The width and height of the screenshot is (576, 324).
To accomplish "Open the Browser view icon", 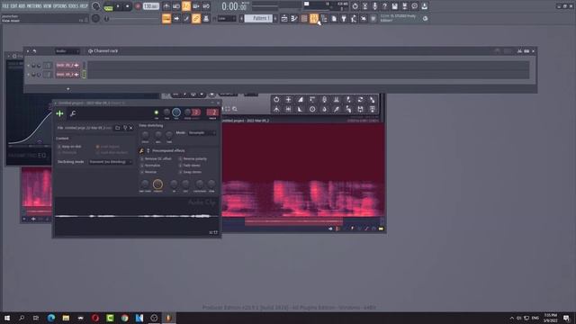I will coord(324,18).
